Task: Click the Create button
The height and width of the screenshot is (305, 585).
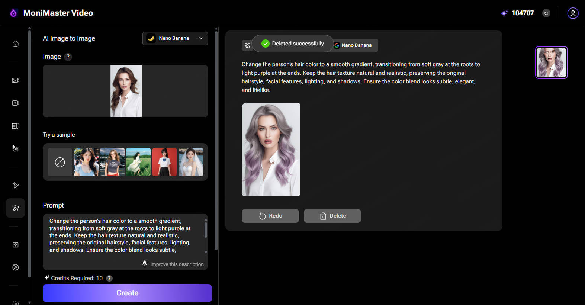Action: click(127, 293)
